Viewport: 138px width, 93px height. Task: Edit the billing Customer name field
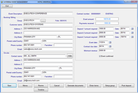48,25
